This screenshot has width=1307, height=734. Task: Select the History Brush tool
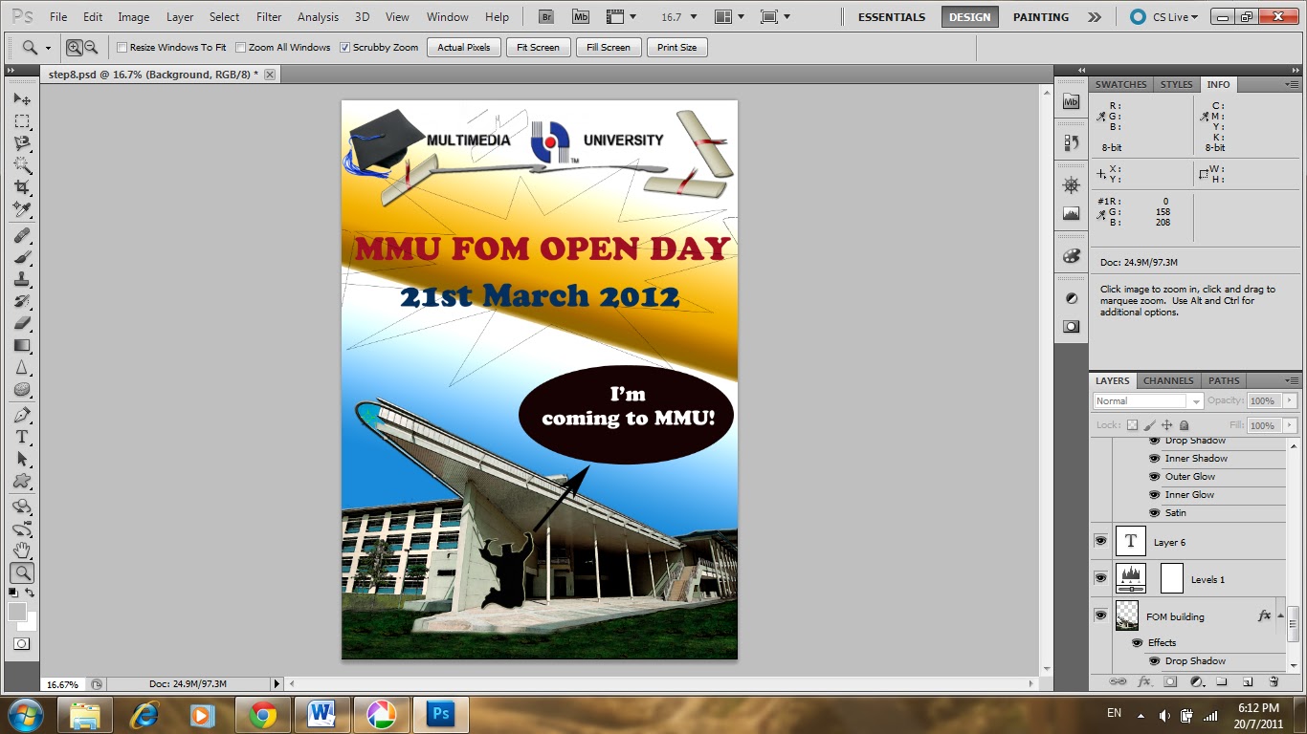[x=22, y=301]
